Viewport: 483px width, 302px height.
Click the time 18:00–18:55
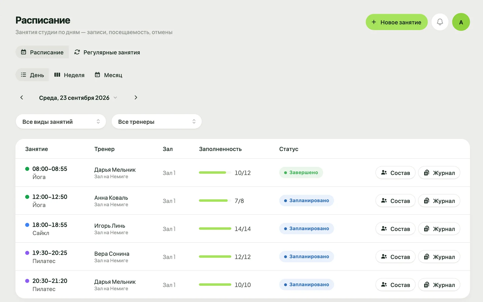click(x=50, y=225)
